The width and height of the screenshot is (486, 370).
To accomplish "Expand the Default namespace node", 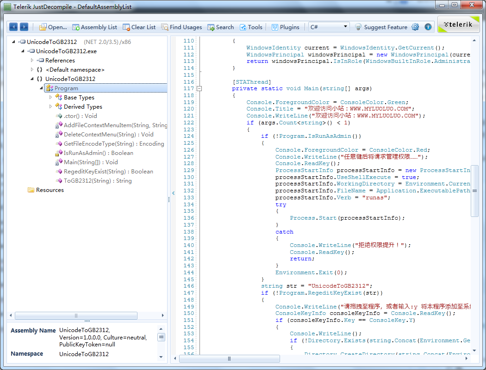I will point(32,69).
